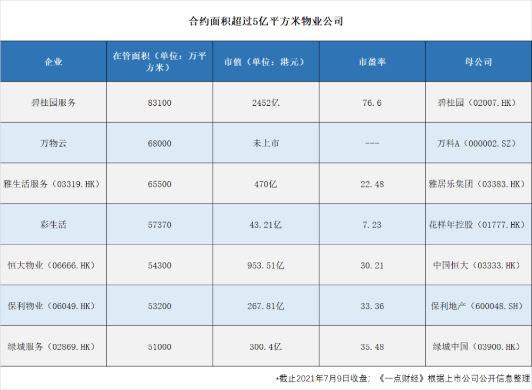The image size is (532, 390).
Task: Click the 43.21亿 market value cell
Action: (265, 225)
